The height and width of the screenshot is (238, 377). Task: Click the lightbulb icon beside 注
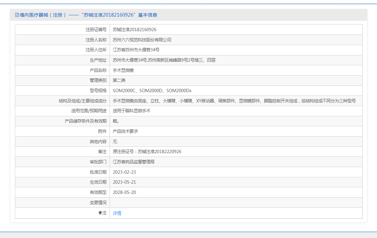[100, 213]
